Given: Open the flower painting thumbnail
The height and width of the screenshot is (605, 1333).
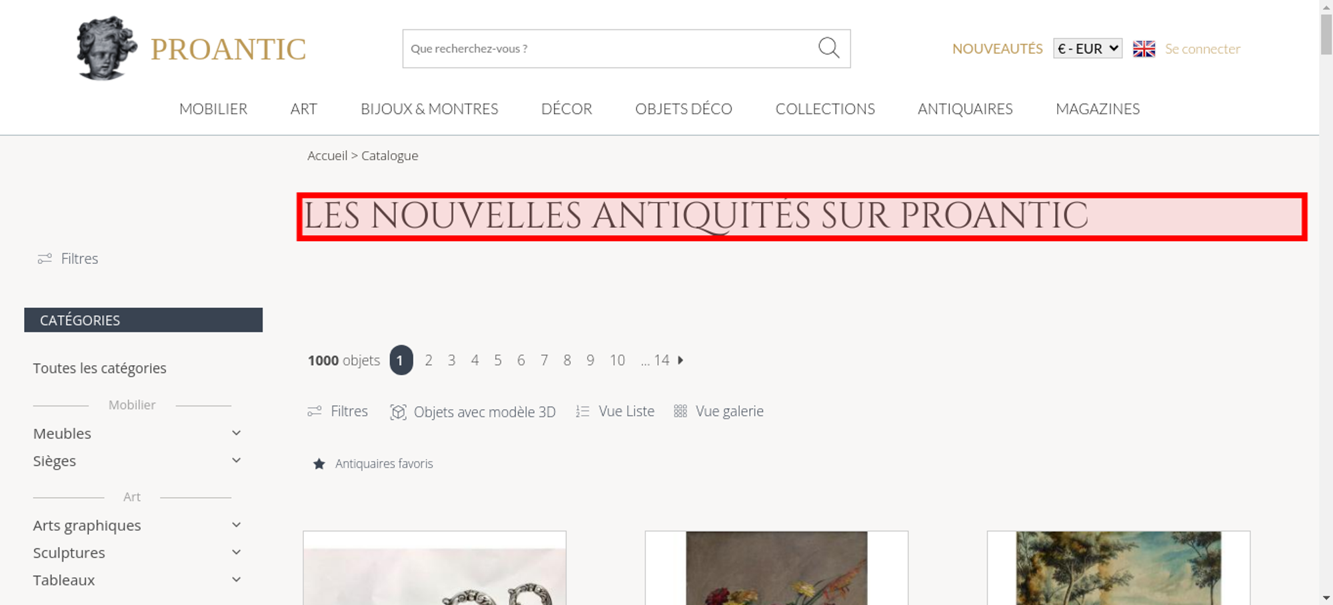Looking at the screenshot, I should click(x=776, y=568).
